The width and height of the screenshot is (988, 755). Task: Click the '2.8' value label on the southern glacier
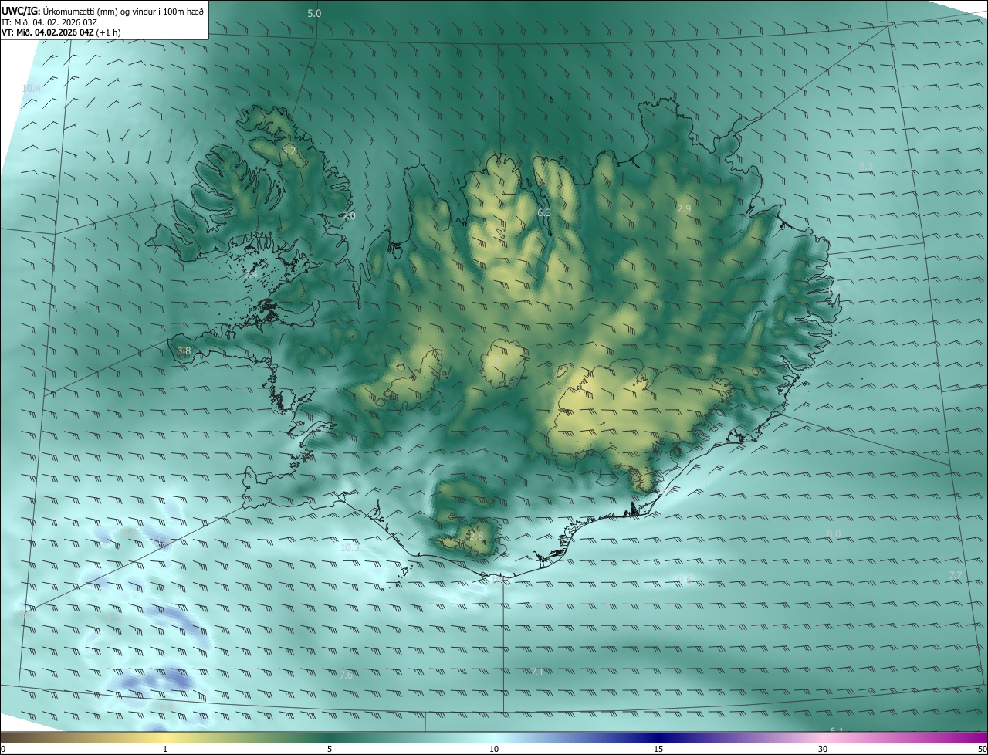click(476, 536)
